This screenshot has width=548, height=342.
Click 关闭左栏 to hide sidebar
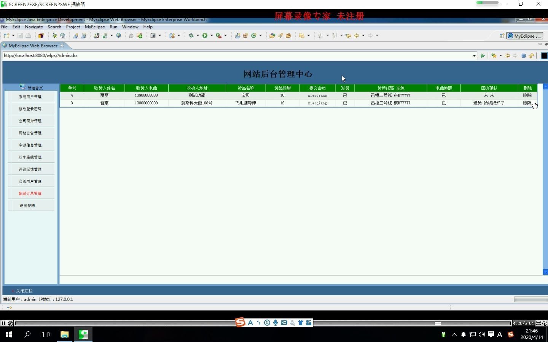coord(24,291)
